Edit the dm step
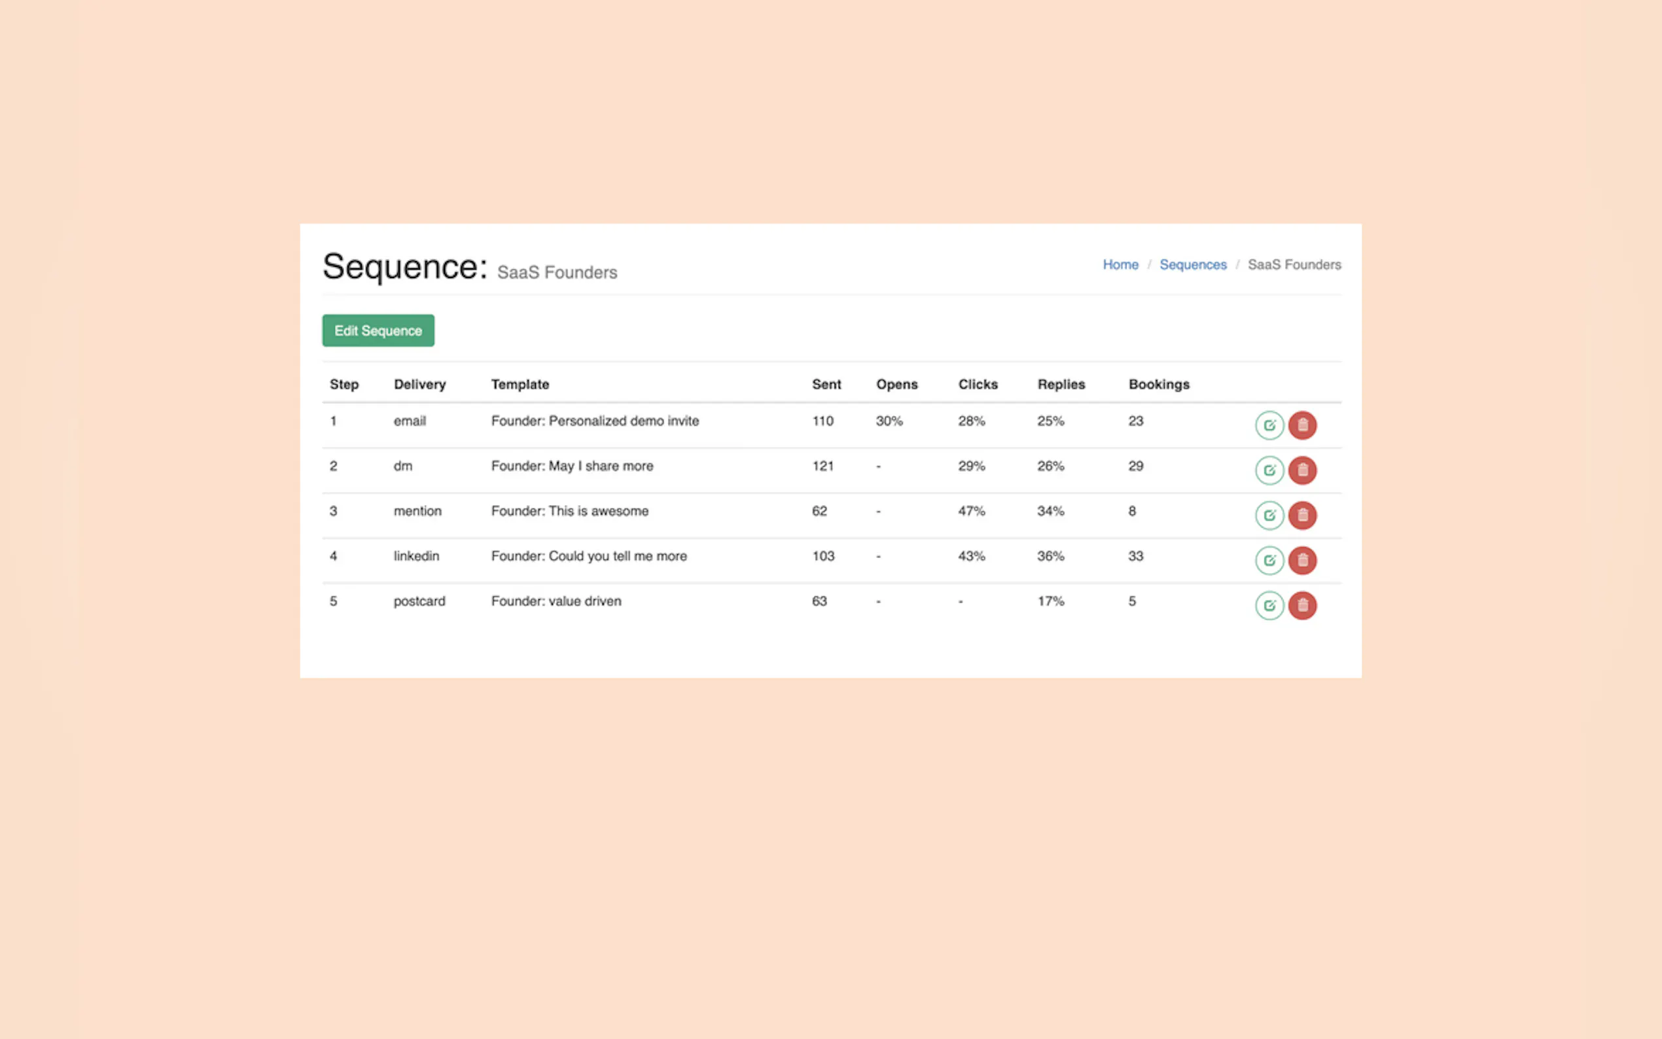 (x=1269, y=470)
